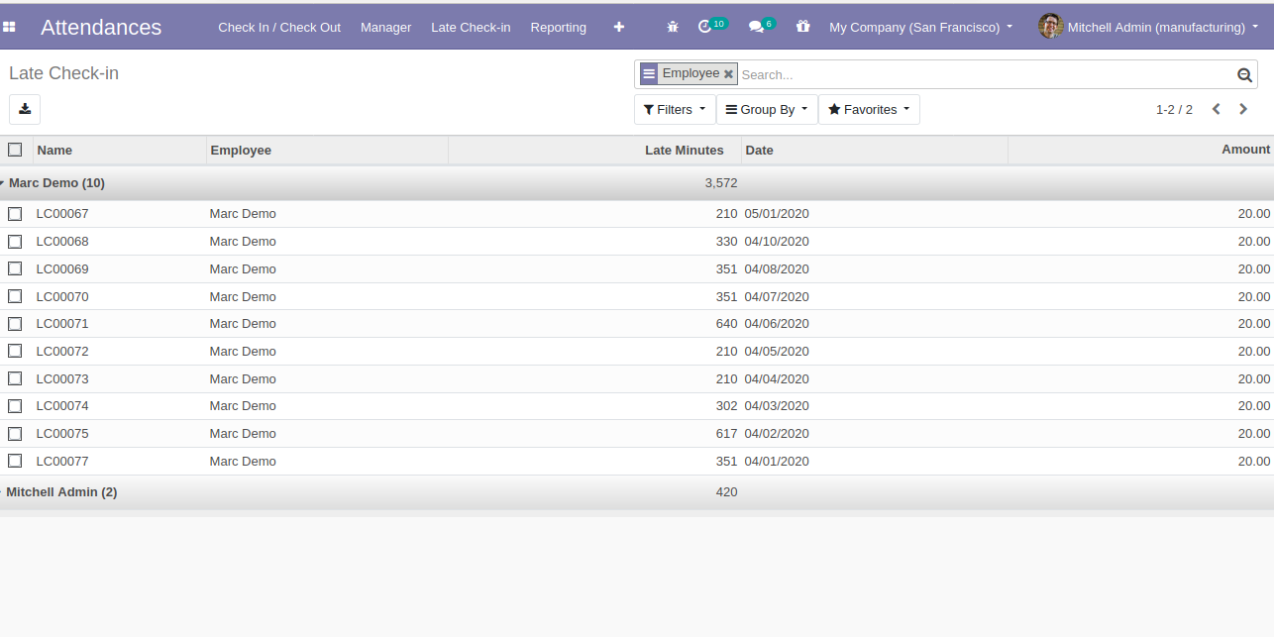Screen dimensions: 1274x637
Task: Check the box for LC00073
Action: [x=15, y=378]
